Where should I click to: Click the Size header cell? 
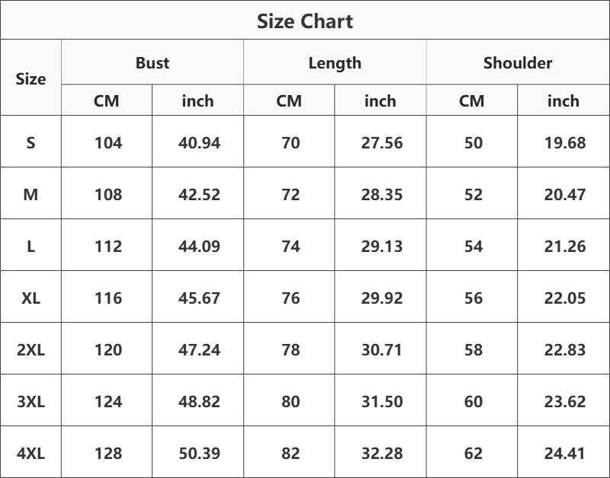30,79
